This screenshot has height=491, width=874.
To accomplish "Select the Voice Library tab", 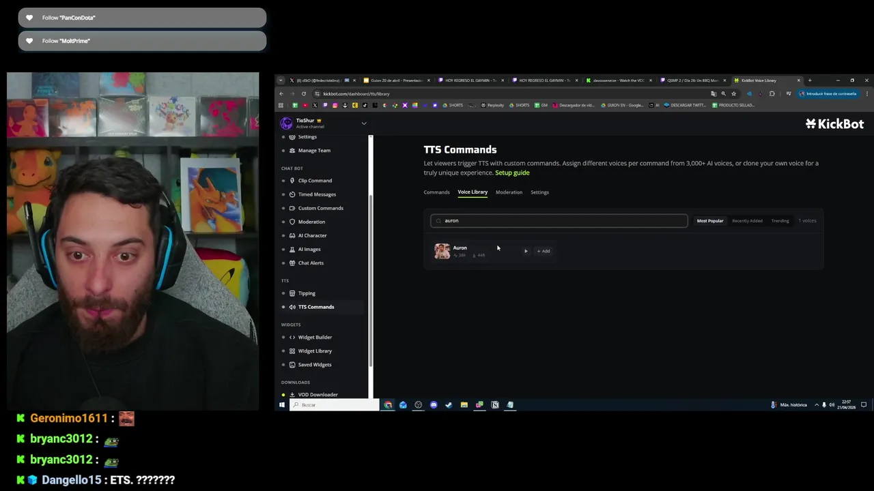I will pos(473,192).
